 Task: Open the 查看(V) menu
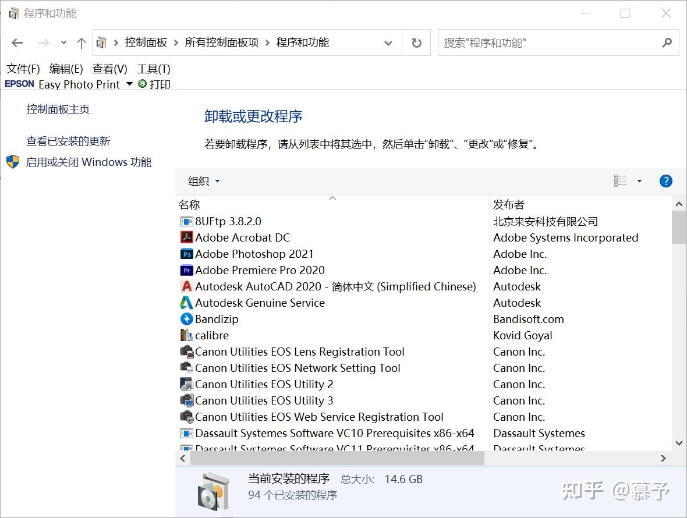click(x=110, y=69)
